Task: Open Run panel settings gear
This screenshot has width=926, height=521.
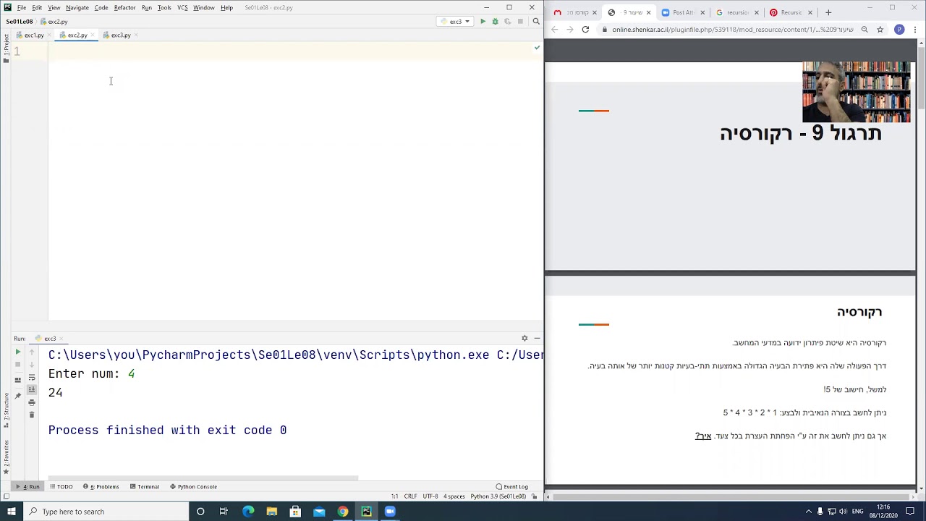Action: (524, 339)
